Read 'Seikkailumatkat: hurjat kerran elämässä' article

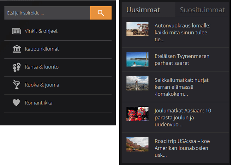point(182,87)
